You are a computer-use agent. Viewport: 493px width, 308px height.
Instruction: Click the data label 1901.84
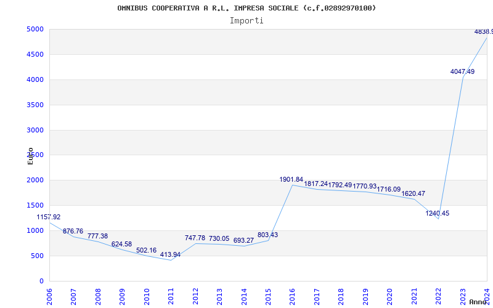point(291,180)
